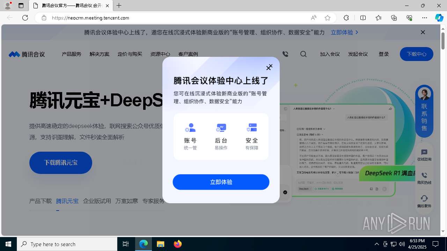View site information lock icon
447x251 pixels.
pos(44,18)
